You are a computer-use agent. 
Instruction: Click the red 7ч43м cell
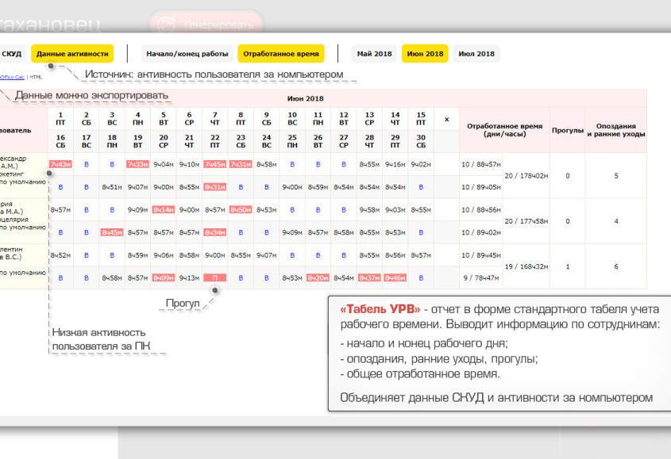pyautogui.click(x=60, y=165)
